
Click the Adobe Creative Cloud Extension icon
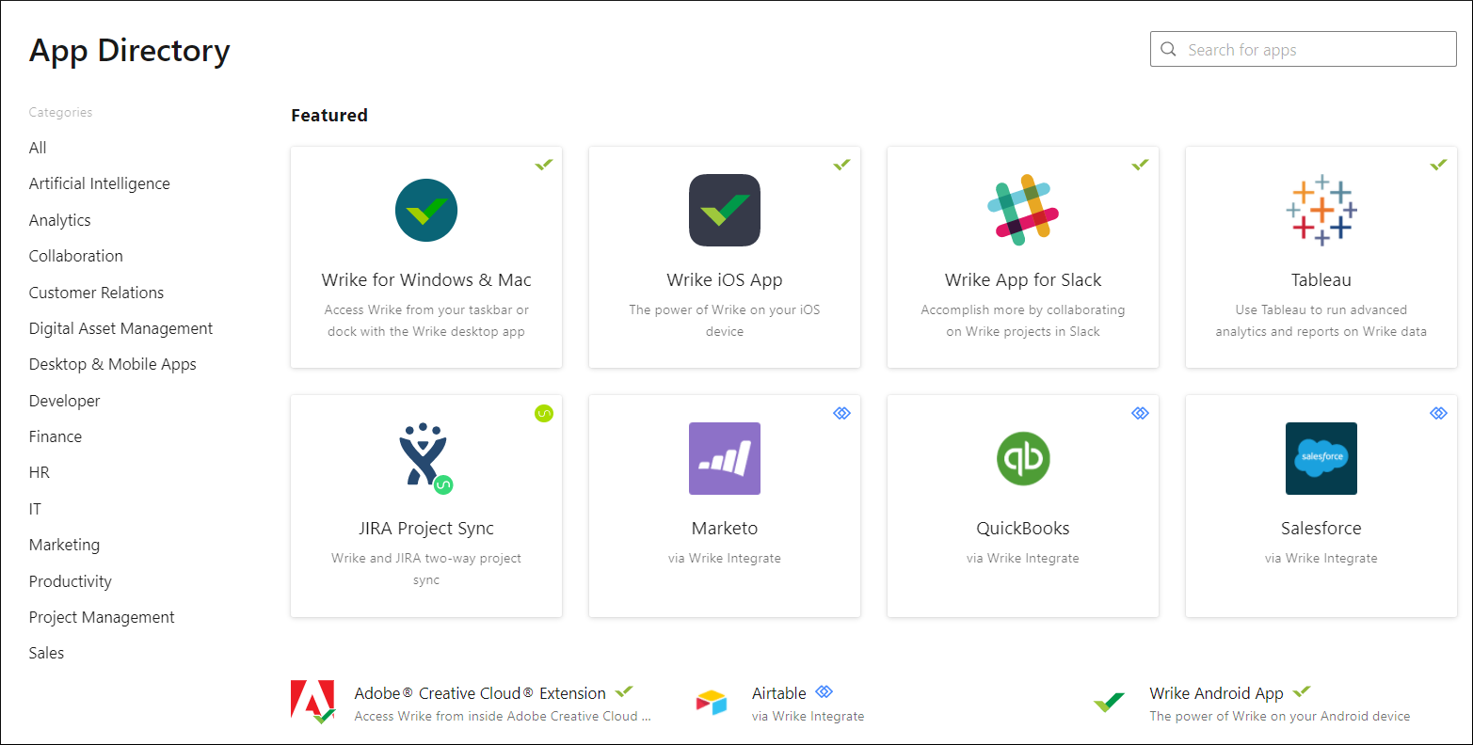point(313,702)
